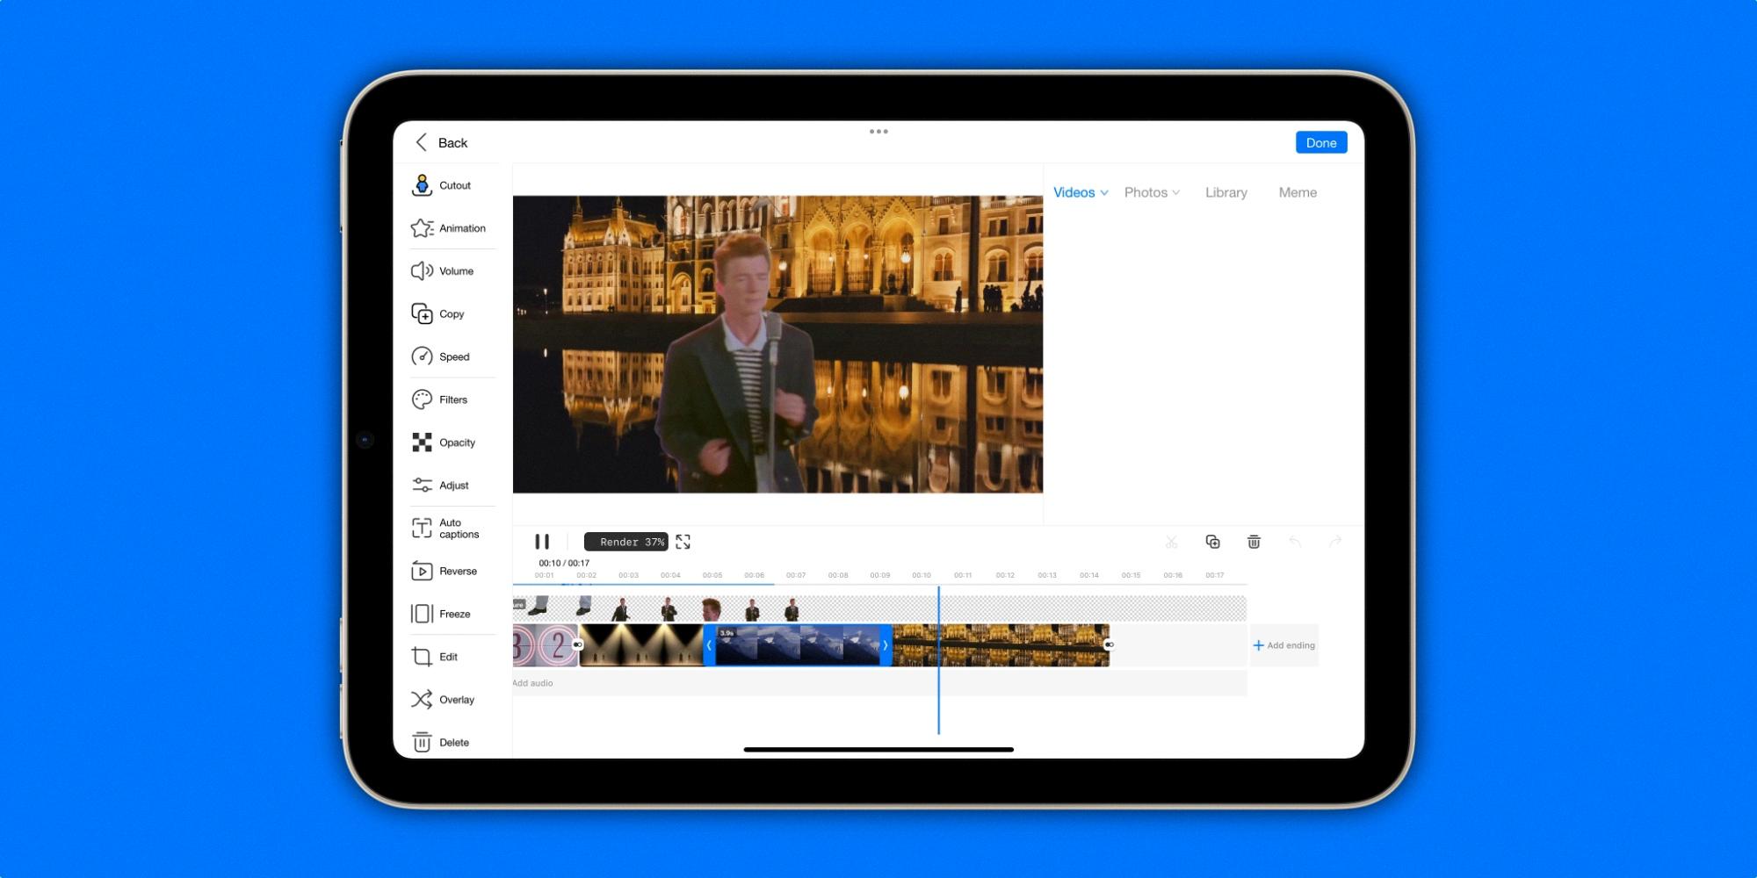1757x878 pixels.
Task: Click the undo arrow
Action: pyautogui.click(x=1295, y=542)
